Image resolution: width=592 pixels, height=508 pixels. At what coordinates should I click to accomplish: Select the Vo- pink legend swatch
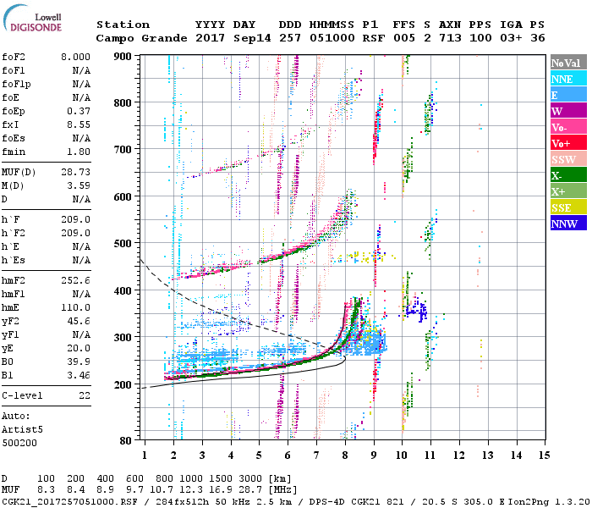[x=568, y=127]
